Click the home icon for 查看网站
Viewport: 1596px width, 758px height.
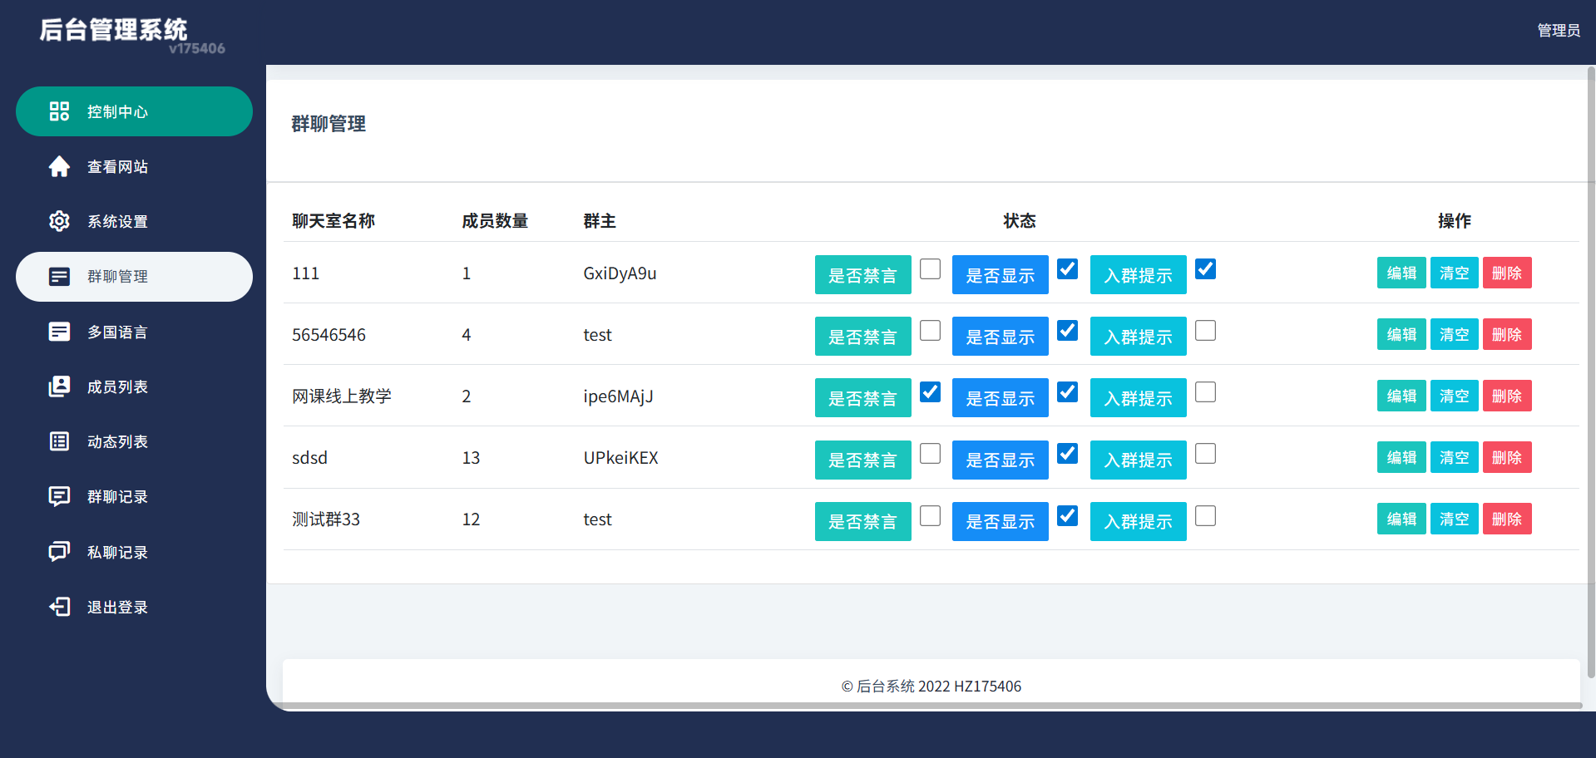click(x=59, y=166)
